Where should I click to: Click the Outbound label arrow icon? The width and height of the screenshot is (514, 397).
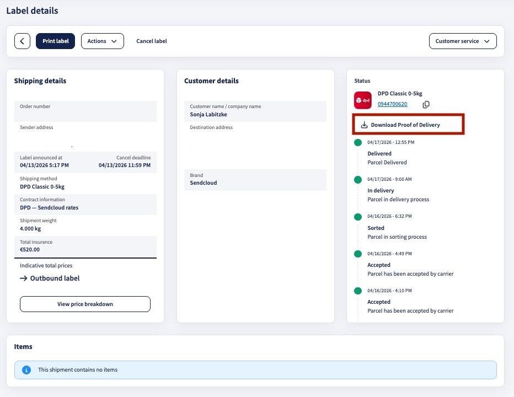coord(23,278)
